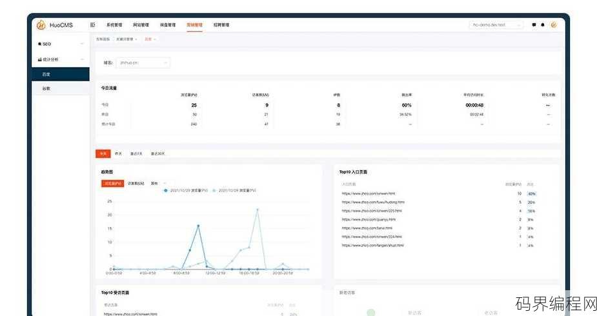Open the notification bell
The width and height of the screenshot is (597, 316).
coord(543,25)
